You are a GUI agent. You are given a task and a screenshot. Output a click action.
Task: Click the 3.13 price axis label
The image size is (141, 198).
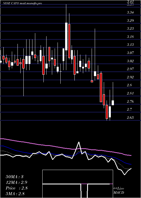click(x=130, y=45)
